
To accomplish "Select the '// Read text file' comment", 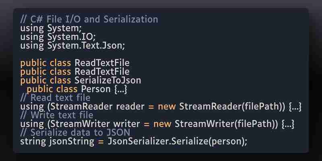I will [x=55, y=97].
